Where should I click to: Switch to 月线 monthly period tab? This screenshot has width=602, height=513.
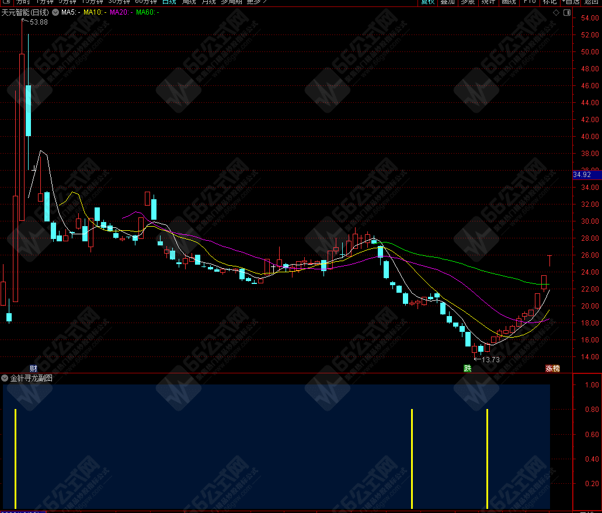[208, 2]
